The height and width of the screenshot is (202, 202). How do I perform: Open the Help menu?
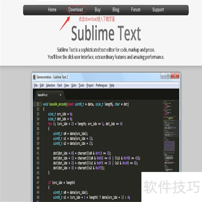(x=112, y=85)
